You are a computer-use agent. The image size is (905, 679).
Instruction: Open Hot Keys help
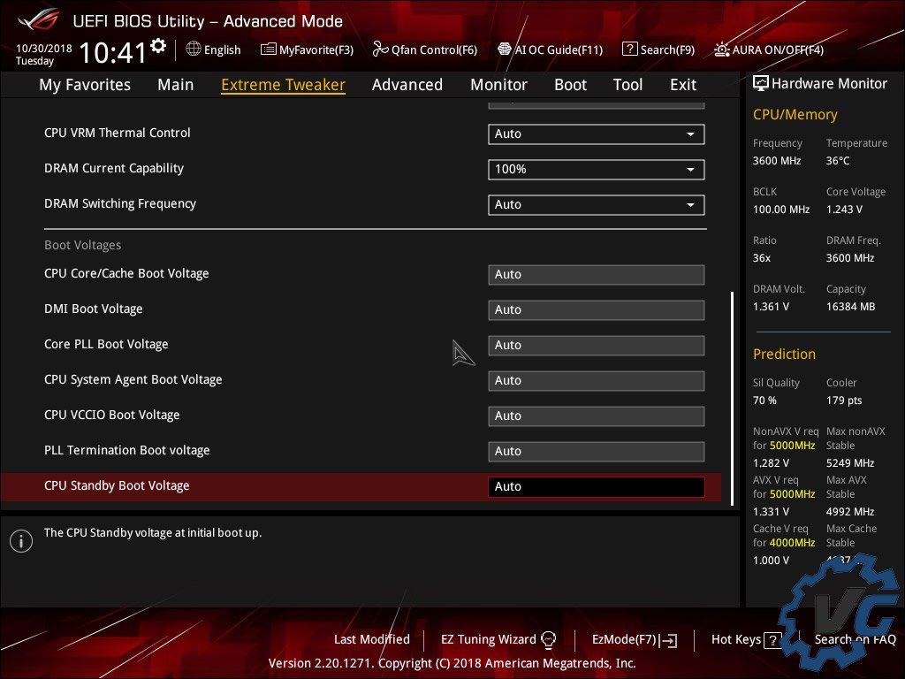(x=736, y=639)
